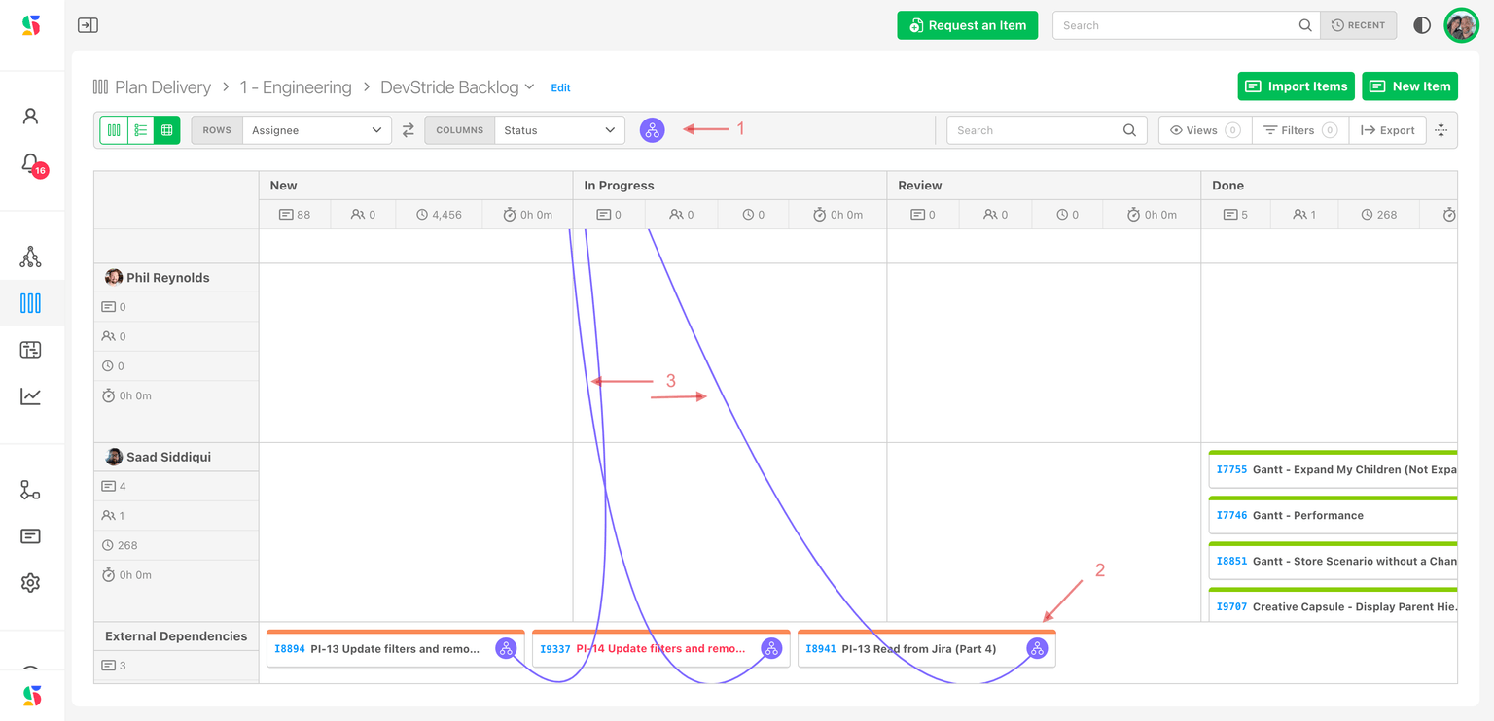Click dependency icon on item I8941
The height and width of the screenshot is (721, 1494).
[x=1037, y=648]
